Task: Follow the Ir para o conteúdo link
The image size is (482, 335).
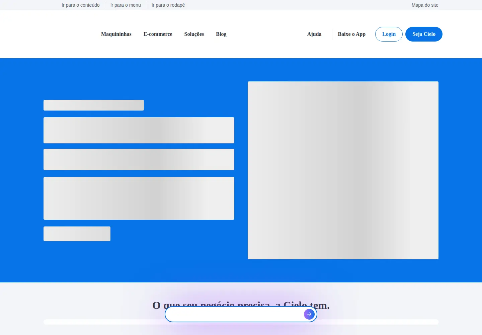Action: (x=81, y=5)
